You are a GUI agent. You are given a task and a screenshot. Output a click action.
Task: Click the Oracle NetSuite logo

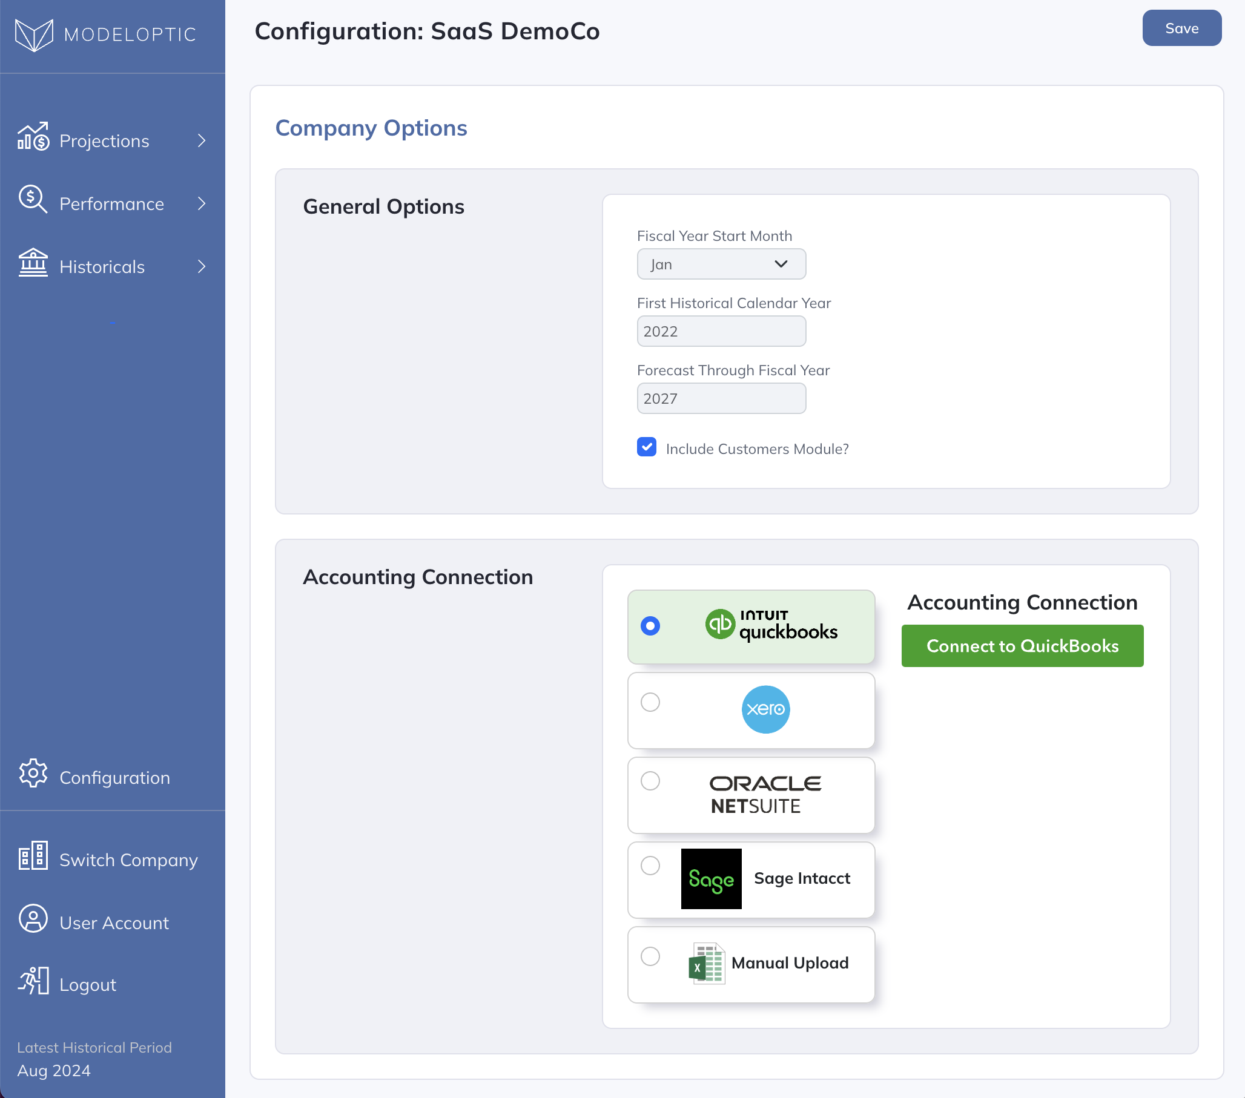click(x=765, y=795)
